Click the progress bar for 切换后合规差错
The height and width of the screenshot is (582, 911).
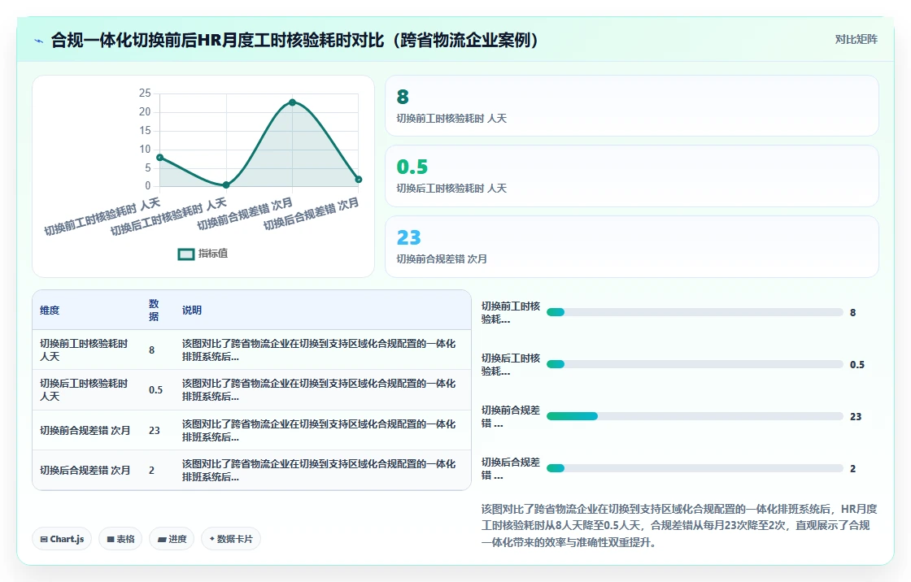695,468
